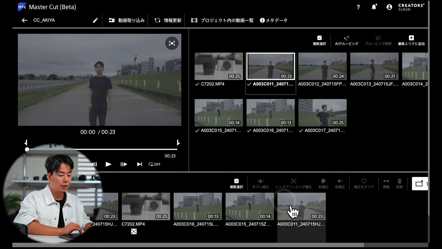Open the notifications bell
Image resolution: width=442 pixels, height=249 pixels.
click(374, 7)
